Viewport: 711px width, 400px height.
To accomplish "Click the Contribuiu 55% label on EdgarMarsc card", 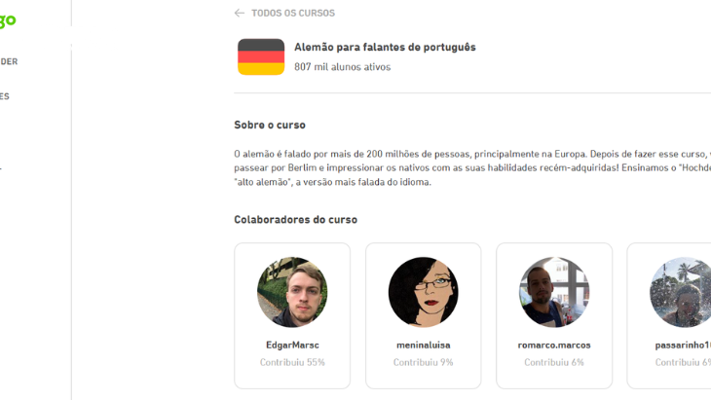I will [292, 362].
